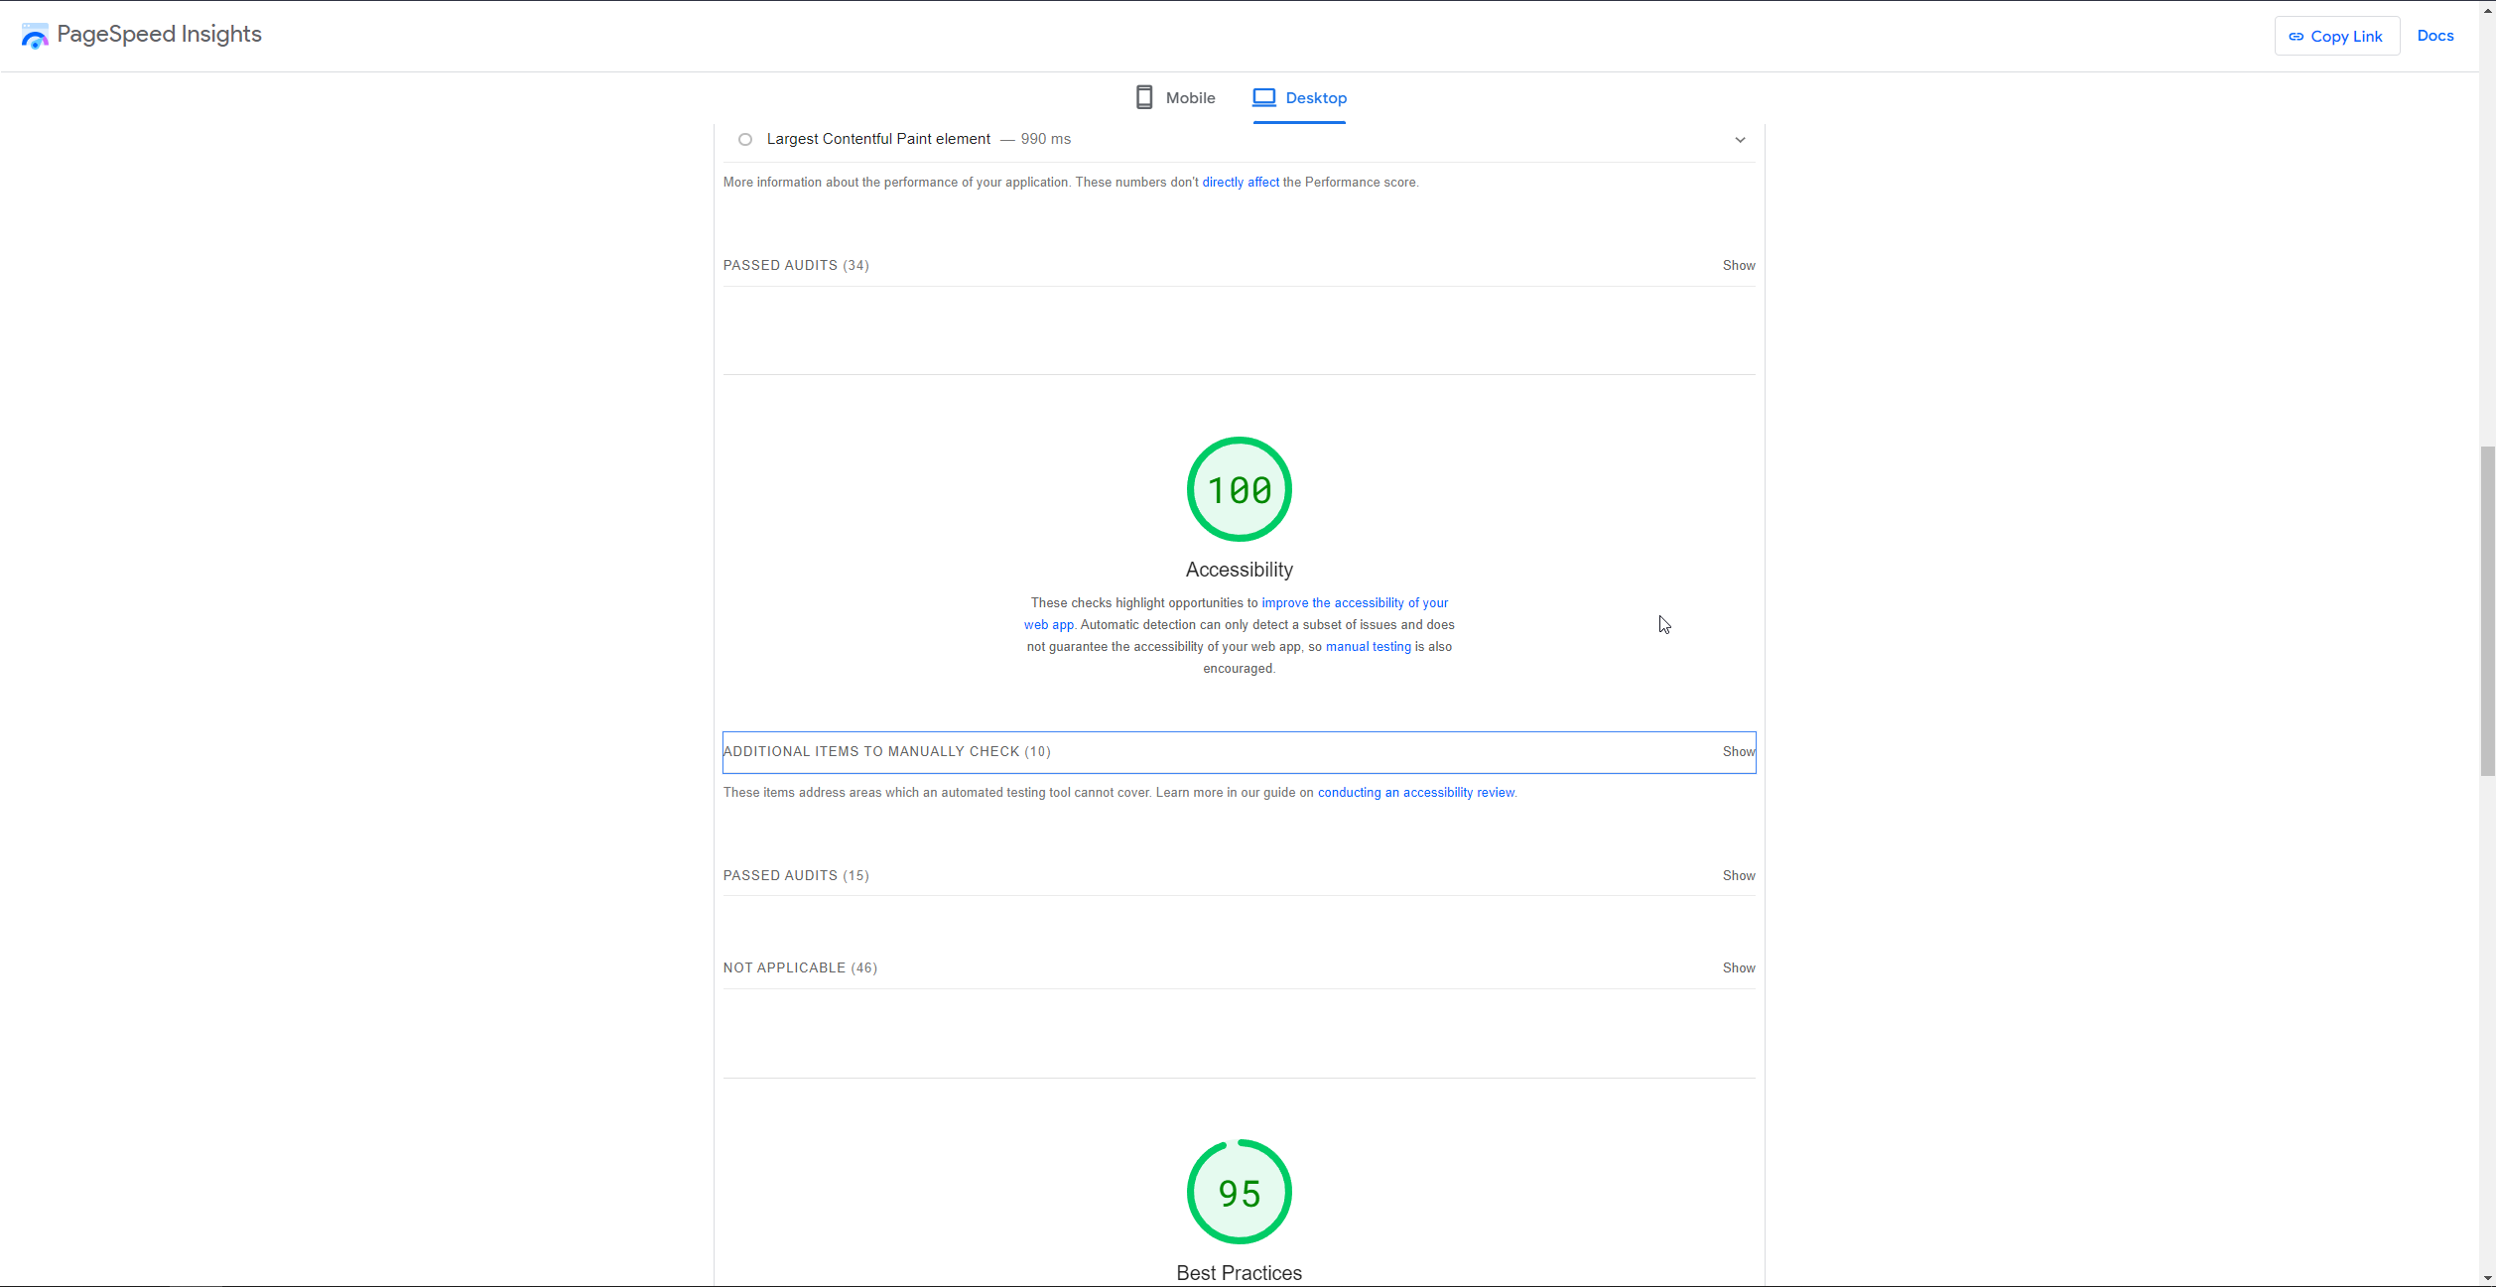The width and height of the screenshot is (2496, 1287).
Task: Show Accessibility passed audits (15)
Action: click(1738, 876)
